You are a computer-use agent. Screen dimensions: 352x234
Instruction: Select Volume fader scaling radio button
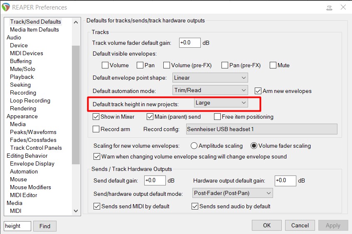click(x=254, y=146)
